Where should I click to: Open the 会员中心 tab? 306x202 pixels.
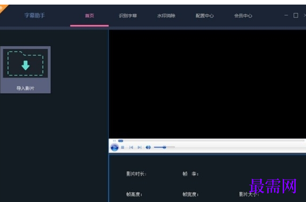click(x=243, y=16)
